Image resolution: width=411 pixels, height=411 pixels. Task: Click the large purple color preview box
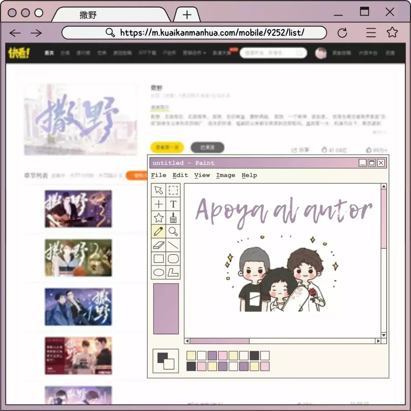(166, 309)
